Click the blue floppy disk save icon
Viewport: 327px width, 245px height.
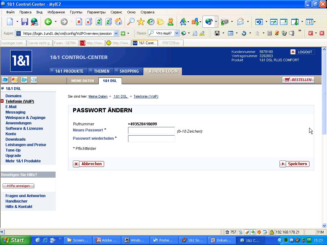coord(25,22)
